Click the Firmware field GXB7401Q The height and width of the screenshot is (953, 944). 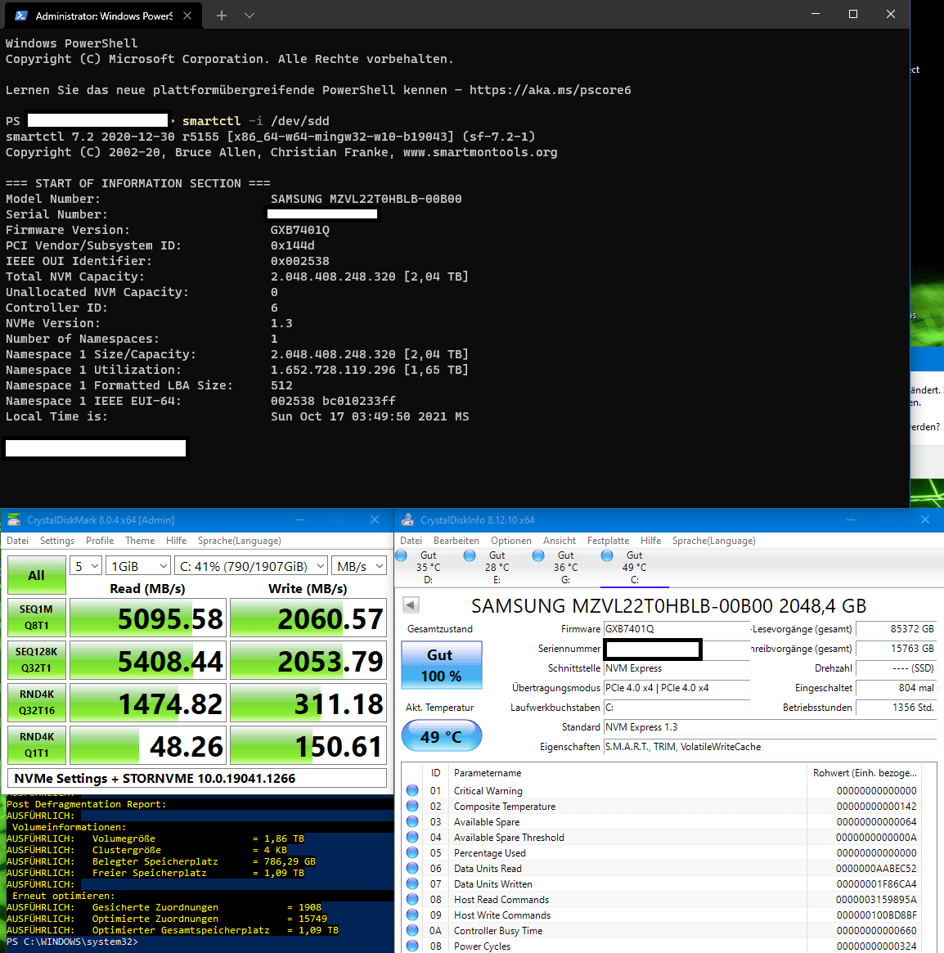pyautogui.click(x=677, y=629)
